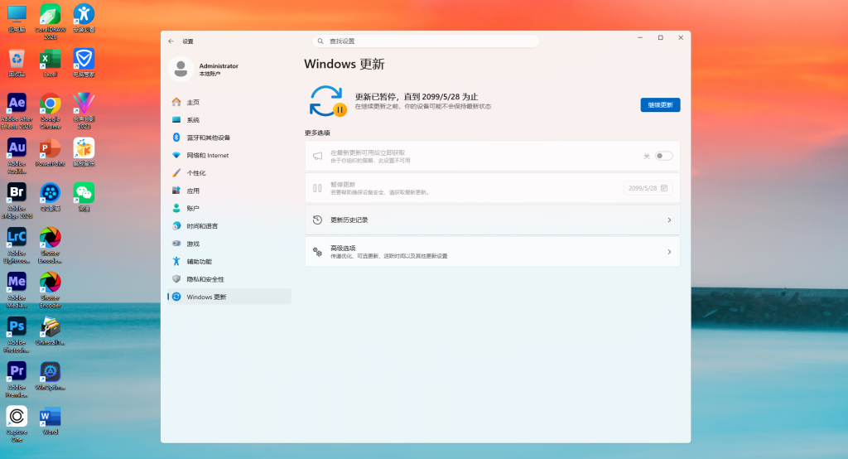Open Adobe Lightroom desktop shortcut
The height and width of the screenshot is (459, 848).
click(17, 244)
